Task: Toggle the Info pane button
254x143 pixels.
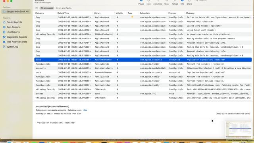Action: click(x=182, y=2)
